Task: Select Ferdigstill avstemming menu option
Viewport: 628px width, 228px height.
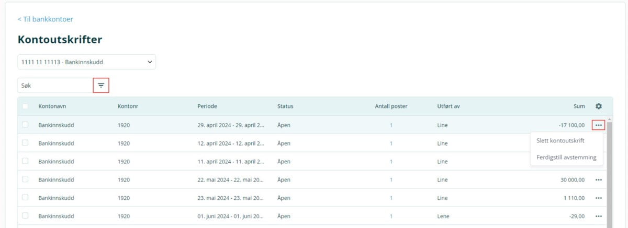Action: tap(566, 157)
